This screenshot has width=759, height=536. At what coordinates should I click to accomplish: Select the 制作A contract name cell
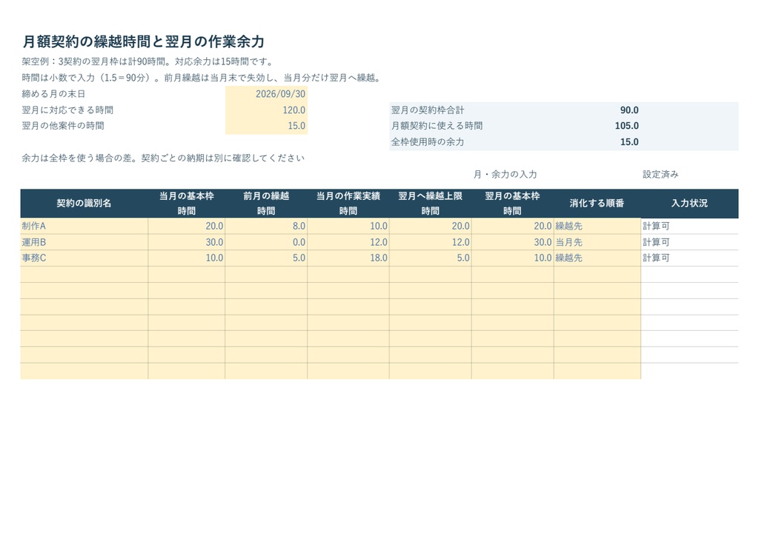(x=84, y=227)
